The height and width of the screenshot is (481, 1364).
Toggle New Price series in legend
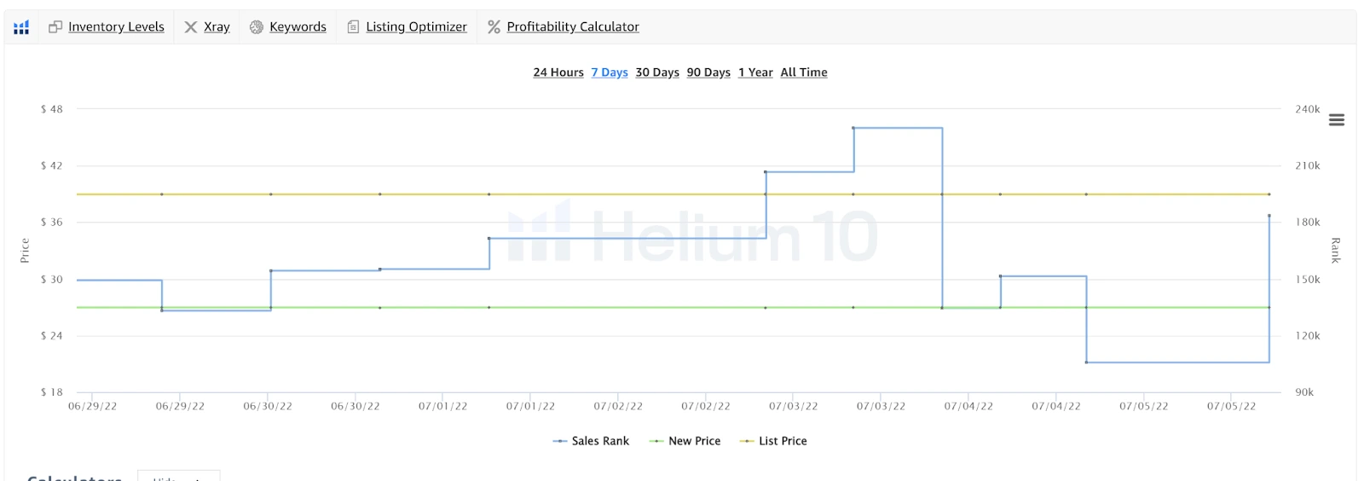[685, 441]
